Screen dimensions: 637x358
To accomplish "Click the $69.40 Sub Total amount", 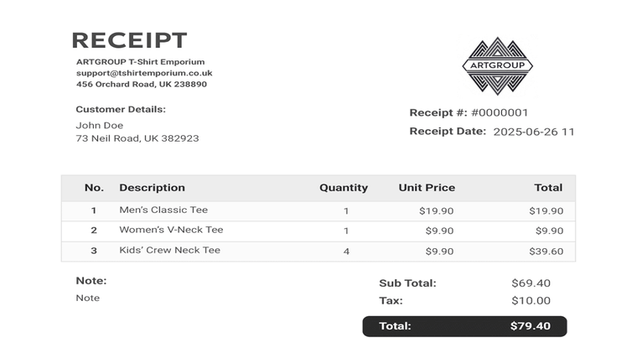I will tap(531, 283).
